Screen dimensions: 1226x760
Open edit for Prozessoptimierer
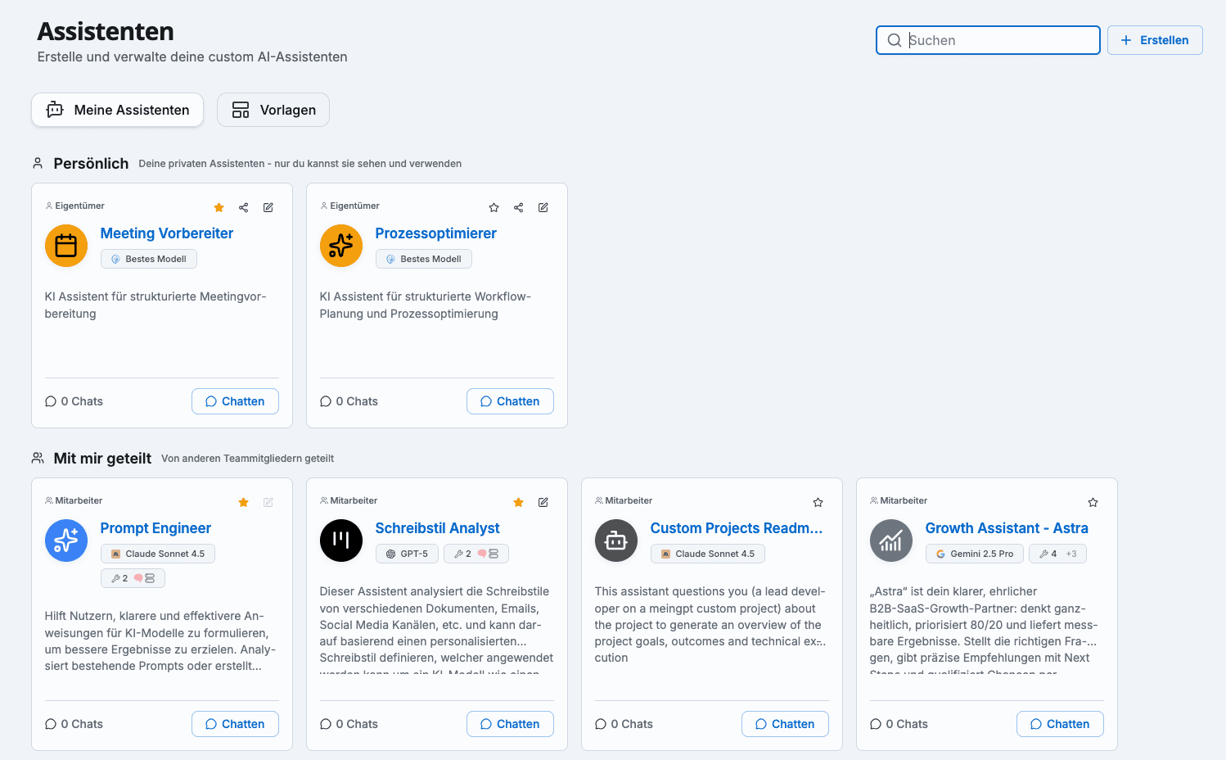pos(543,208)
